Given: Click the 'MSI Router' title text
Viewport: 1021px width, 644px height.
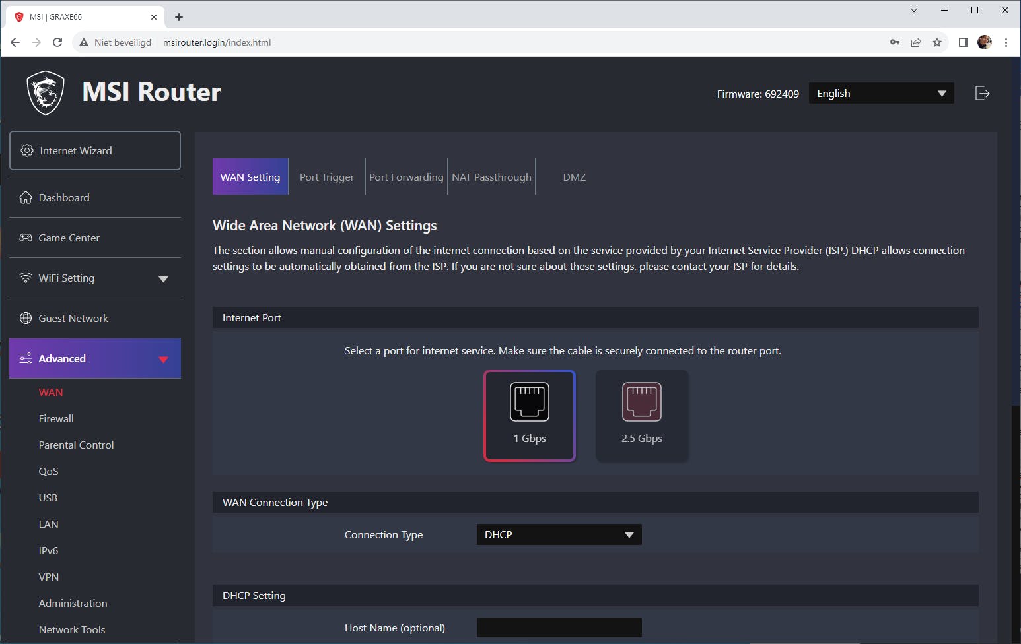Looking at the screenshot, I should coord(151,92).
